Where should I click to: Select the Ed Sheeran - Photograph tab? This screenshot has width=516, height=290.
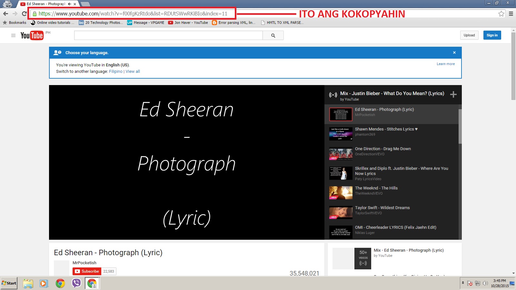click(x=46, y=4)
